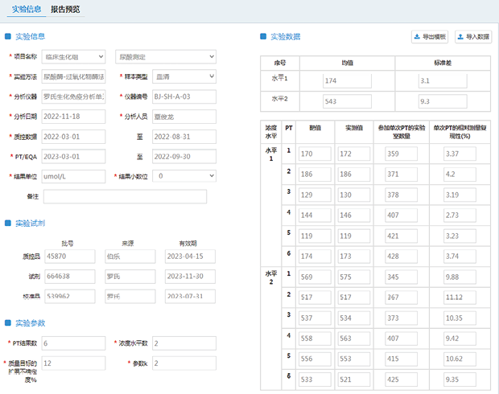Click the reproducibility field 3.74
The width and height of the screenshot is (499, 394).
[x=460, y=257]
